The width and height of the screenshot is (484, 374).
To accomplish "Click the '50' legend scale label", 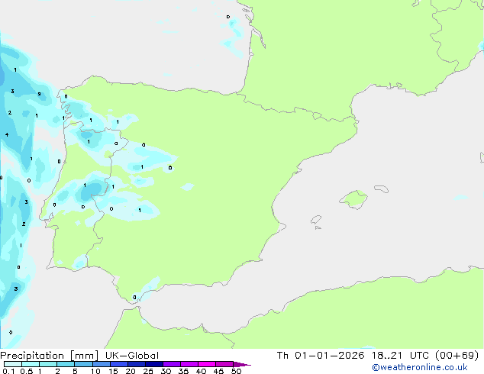I will click(x=236, y=371).
